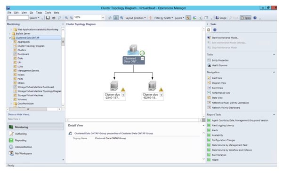Image resolution: width=283 pixels, height=173 pixels.
Task: Click the New View link
Action: (x=14, y=119)
